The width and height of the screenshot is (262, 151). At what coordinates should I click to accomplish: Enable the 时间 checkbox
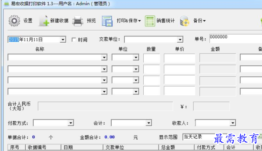coord(74,40)
